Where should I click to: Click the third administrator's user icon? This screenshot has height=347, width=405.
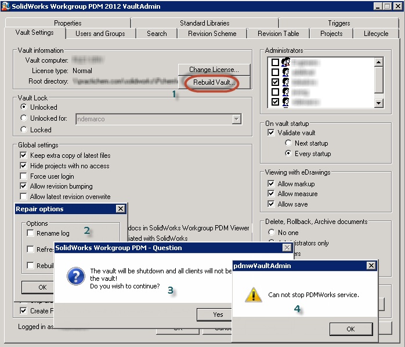[285, 82]
